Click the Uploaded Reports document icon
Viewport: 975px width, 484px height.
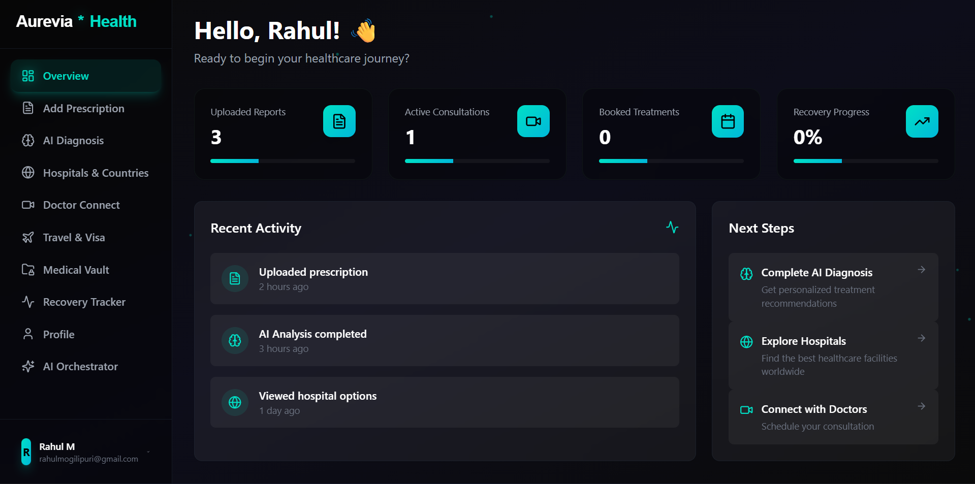coord(339,121)
